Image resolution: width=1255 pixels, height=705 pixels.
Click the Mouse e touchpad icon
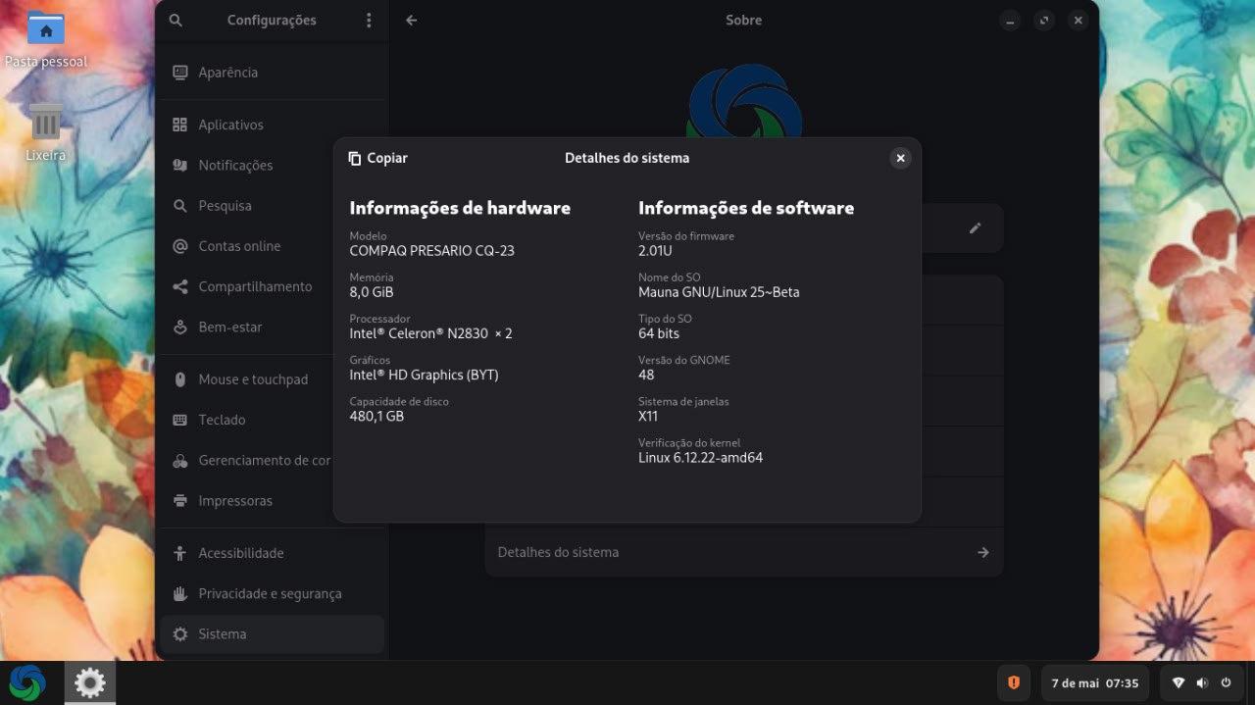tap(179, 379)
